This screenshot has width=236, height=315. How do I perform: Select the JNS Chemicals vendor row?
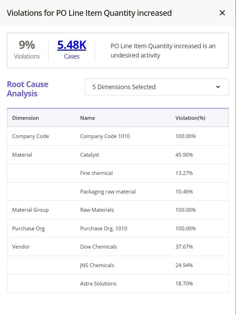coord(118,265)
